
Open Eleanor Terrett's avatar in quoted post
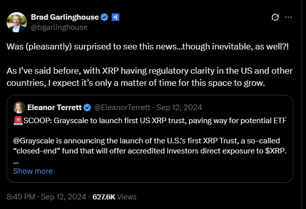point(19,108)
